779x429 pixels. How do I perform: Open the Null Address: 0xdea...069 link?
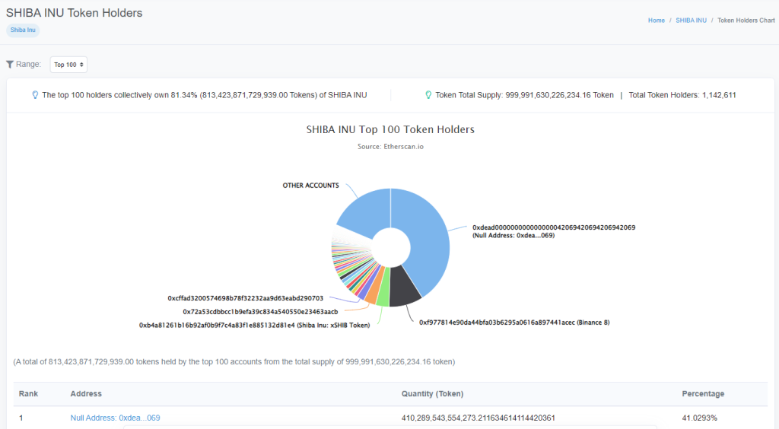pos(116,418)
